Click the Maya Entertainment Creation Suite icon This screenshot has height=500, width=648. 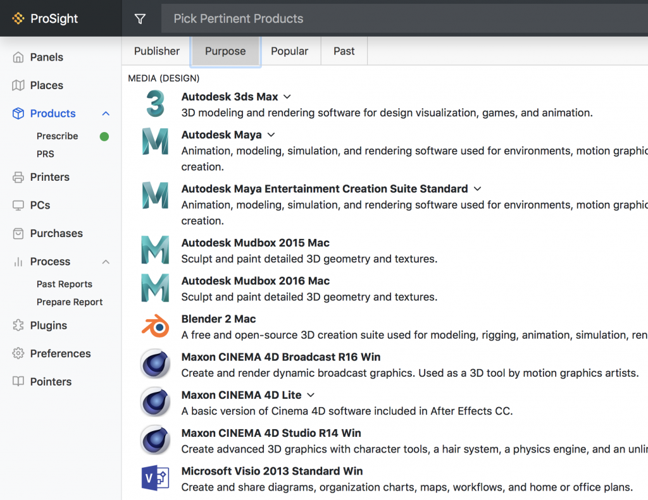156,195
